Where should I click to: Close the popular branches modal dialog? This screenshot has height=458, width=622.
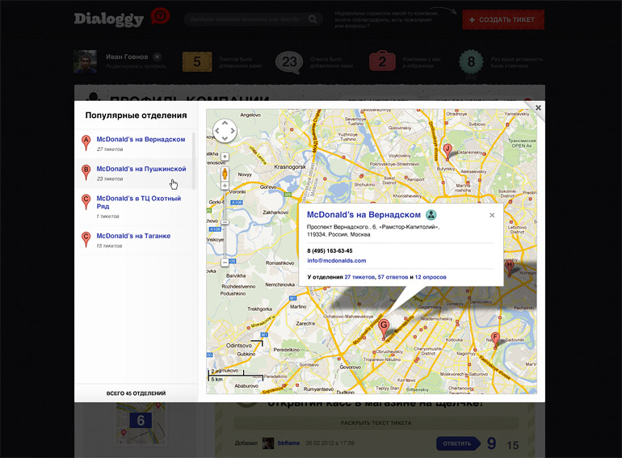coord(538,107)
